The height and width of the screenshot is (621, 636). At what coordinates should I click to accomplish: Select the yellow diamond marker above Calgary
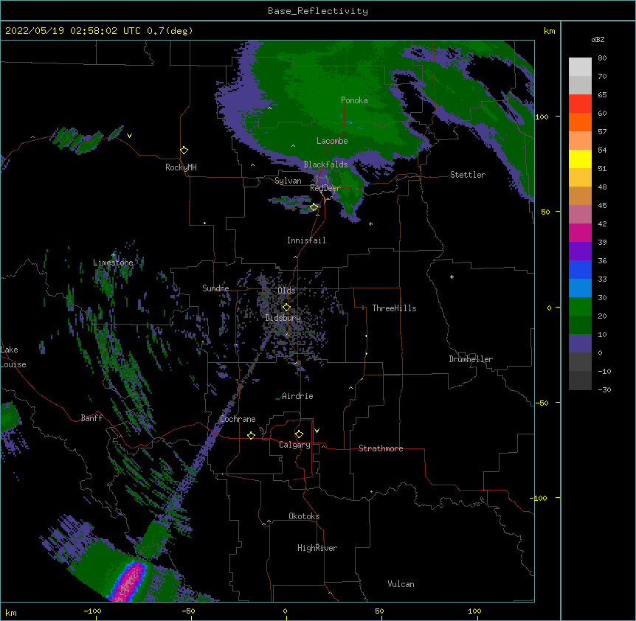299,434
